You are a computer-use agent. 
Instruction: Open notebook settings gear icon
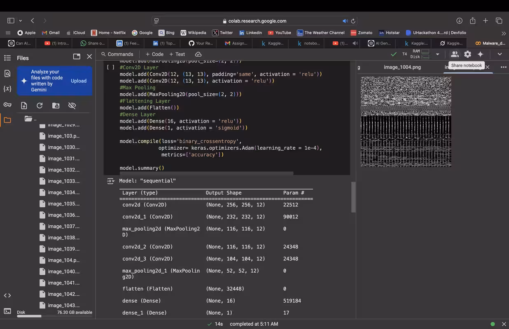[467, 54]
